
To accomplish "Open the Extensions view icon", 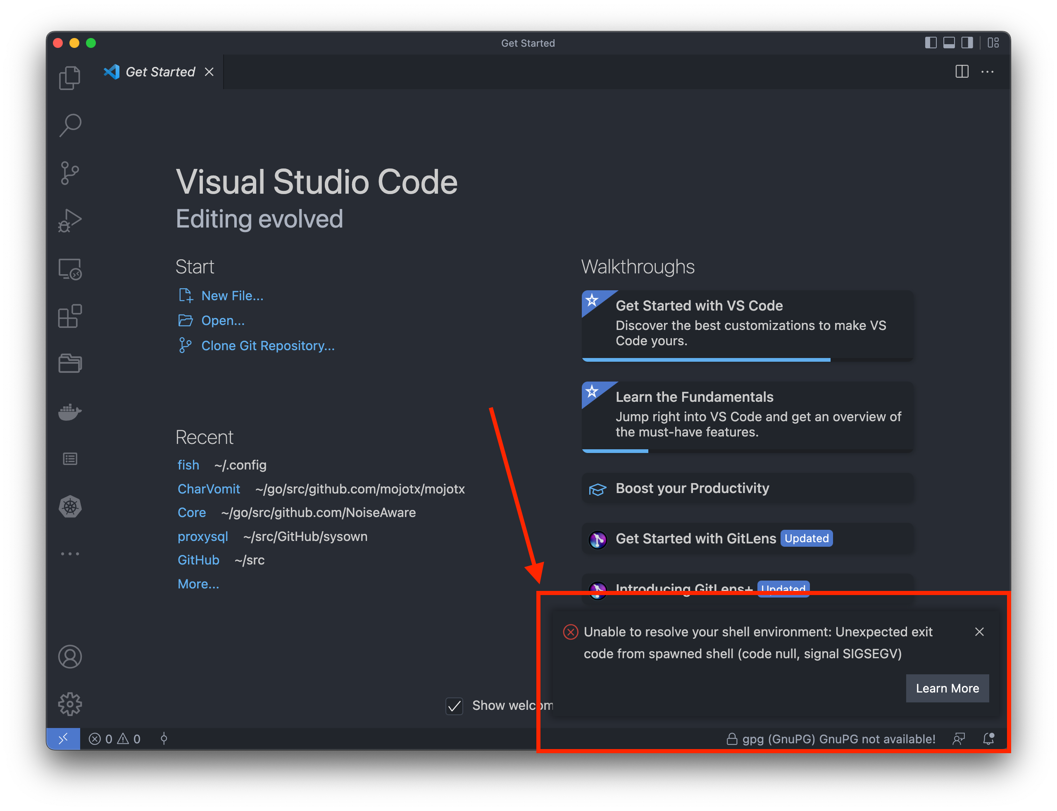I will pyautogui.click(x=69, y=316).
